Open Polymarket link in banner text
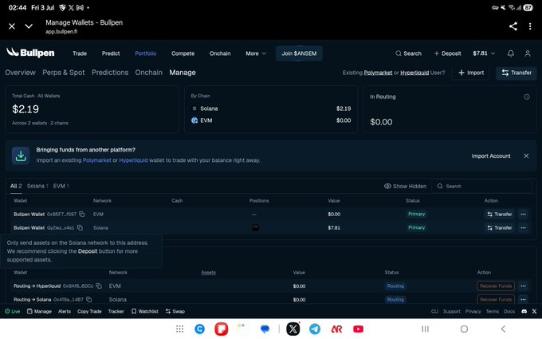This screenshot has width=542, height=339. (96, 160)
